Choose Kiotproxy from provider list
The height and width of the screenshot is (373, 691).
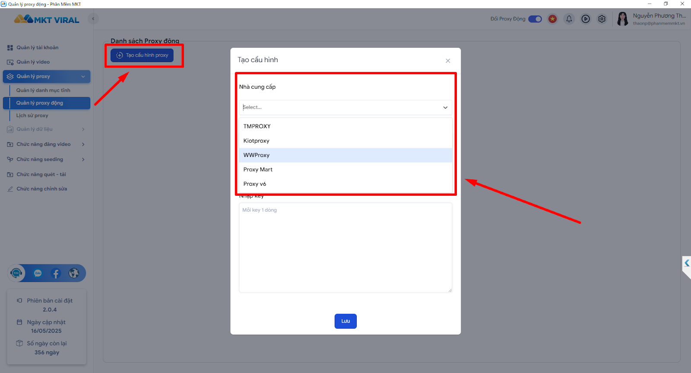[345, 141]
